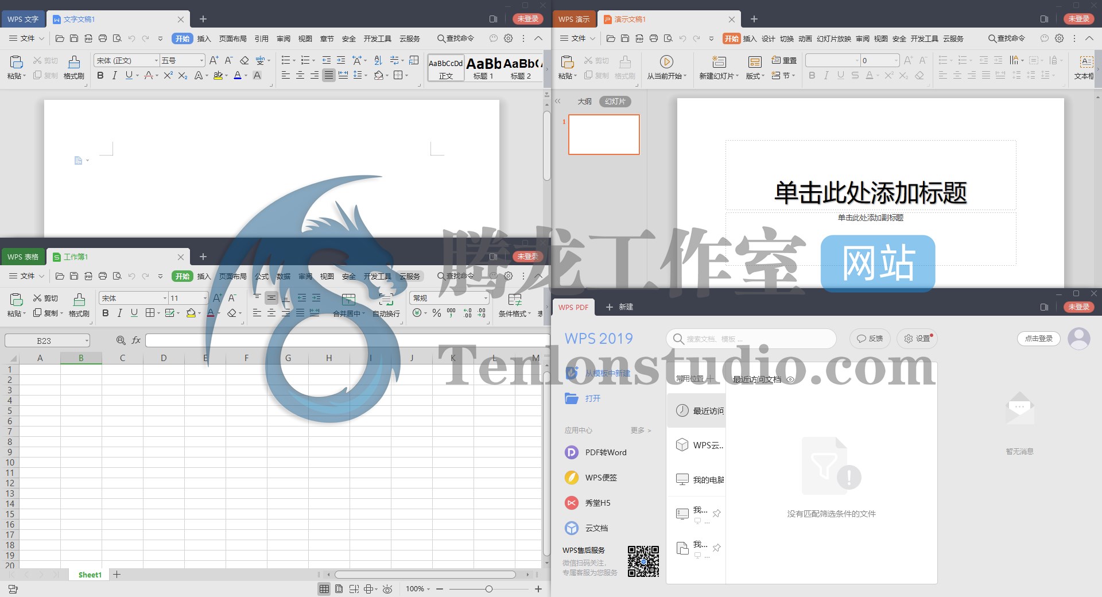Click 打开 to open a file in WPS home
The height and width of the screenshot is (597, 1102).
pyautogui.click(x=583, y=398)
